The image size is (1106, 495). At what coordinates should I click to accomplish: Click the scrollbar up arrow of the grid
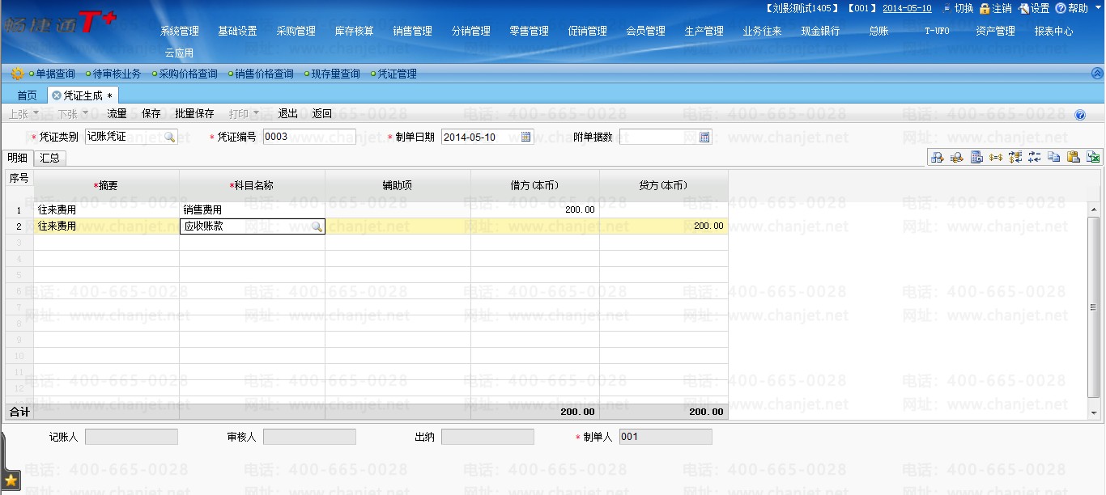point(1094,209)
